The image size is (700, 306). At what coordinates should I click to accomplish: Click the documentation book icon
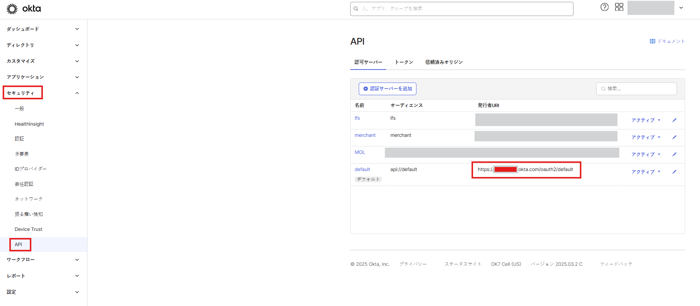652,41
